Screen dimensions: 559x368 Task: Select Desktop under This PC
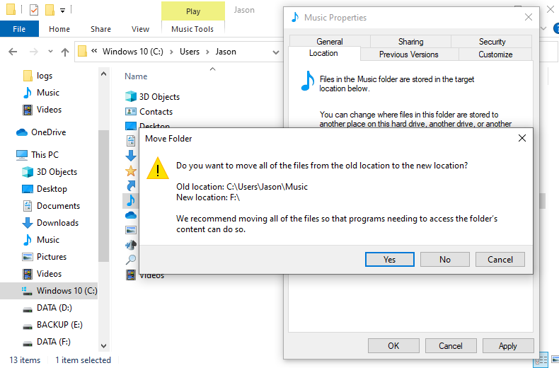(x=52, y=189)
